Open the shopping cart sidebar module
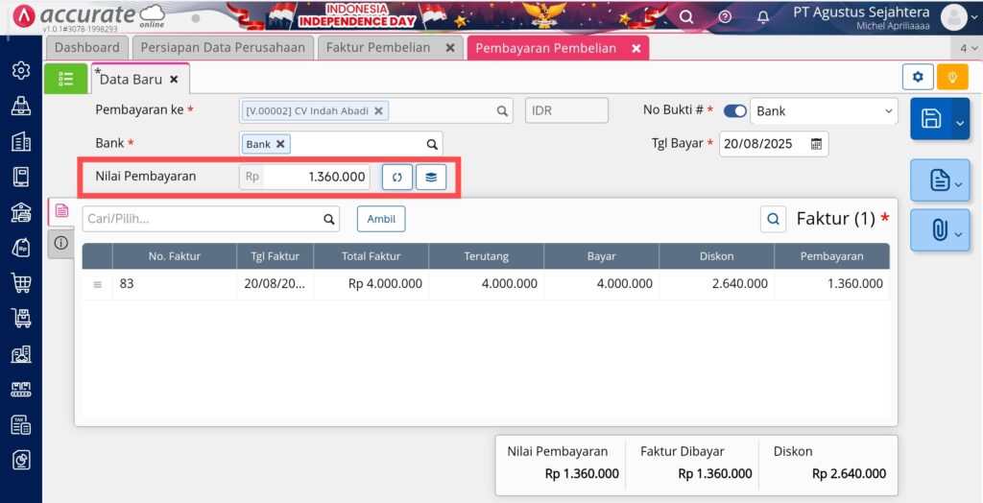Screen dimensions: 983x503 pos(21,283)
